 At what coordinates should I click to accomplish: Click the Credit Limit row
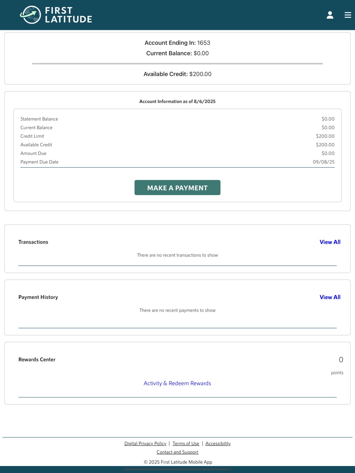point(177,136)
